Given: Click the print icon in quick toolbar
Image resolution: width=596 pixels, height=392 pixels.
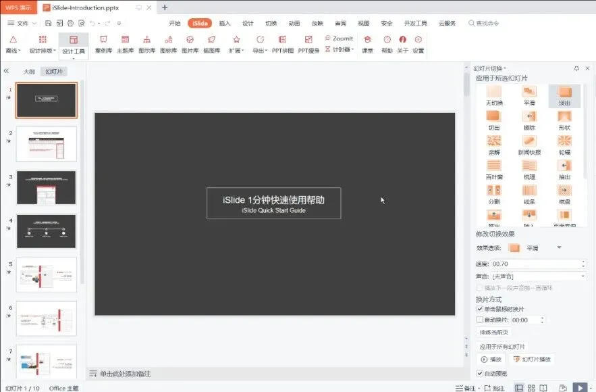Looking at the screenshot, I should (70, 23).
